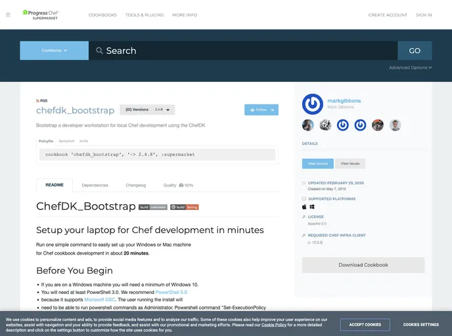Click the Apache-2.0 license text

pyautogui.click(x=317, y=224)
